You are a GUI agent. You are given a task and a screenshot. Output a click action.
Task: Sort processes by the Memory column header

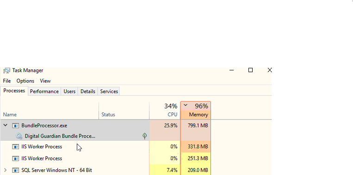tap(196, 111)
